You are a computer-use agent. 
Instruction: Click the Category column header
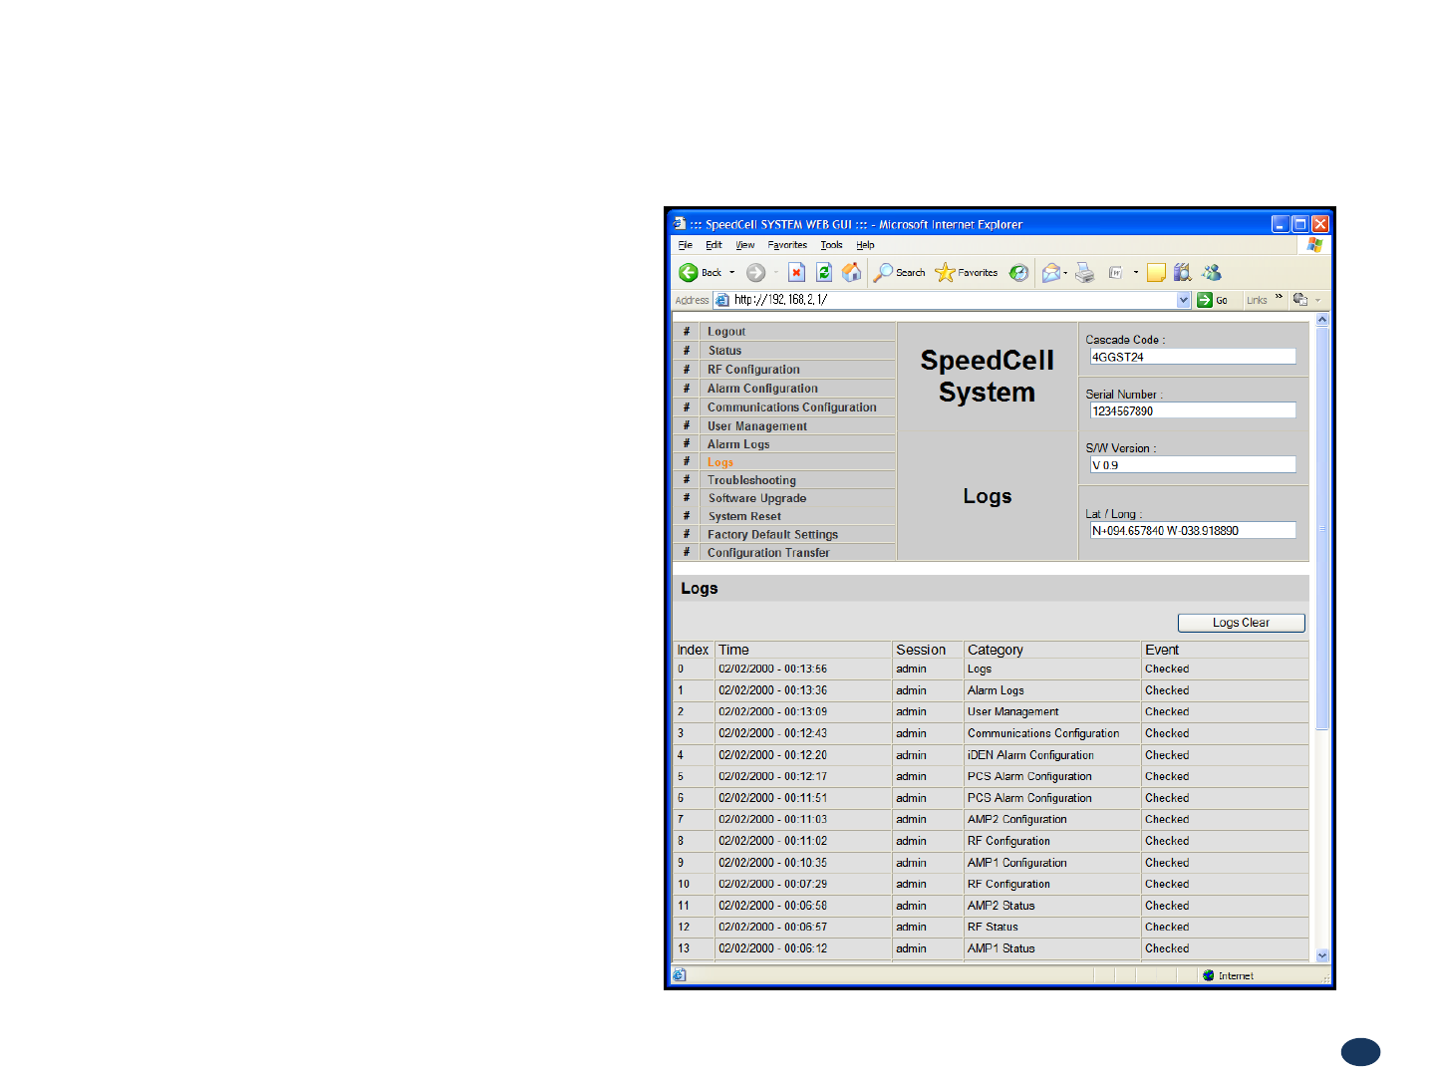click(1051, 650)
